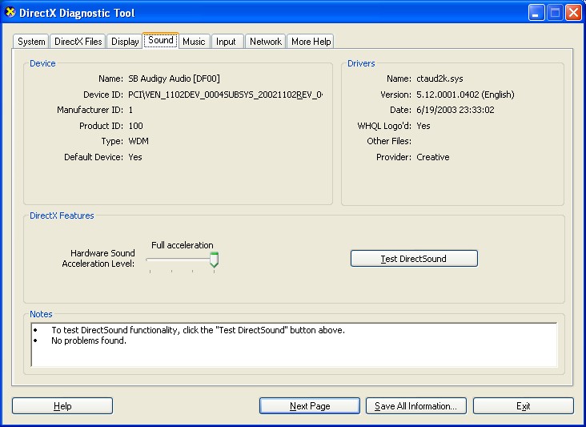
Task: Click the Product ID value '100'
Action: [x=135, y=126]
